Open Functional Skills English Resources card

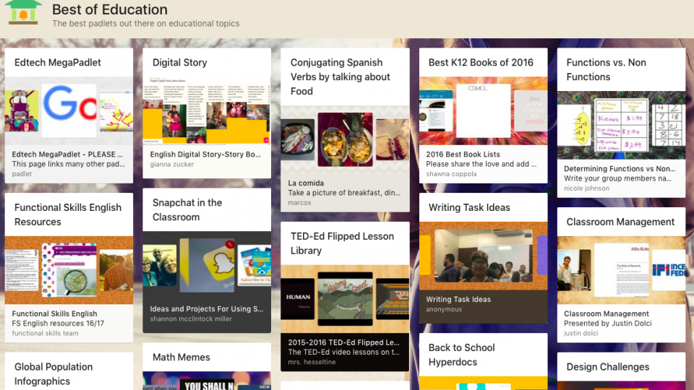click(68, 214)
